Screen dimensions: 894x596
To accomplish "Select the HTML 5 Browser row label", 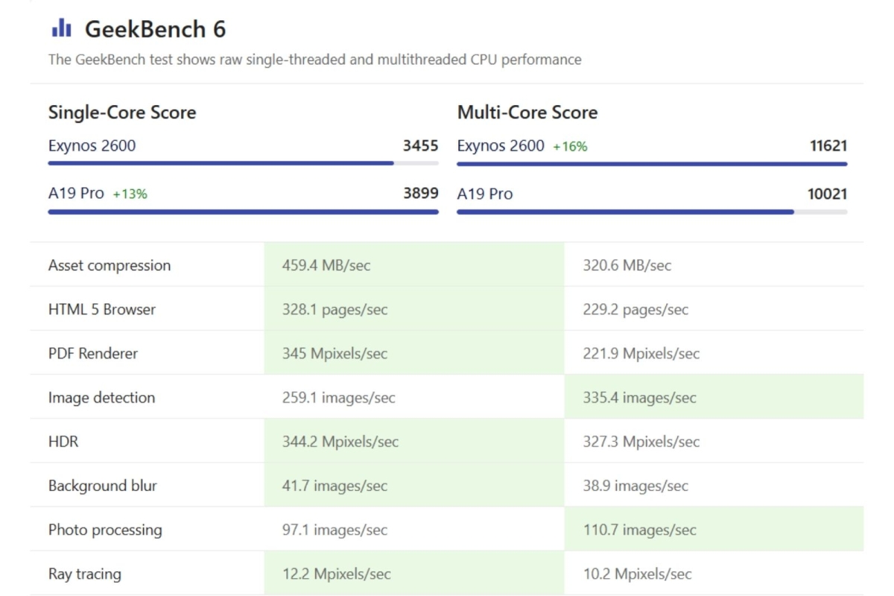I will [x=102, y=309].
